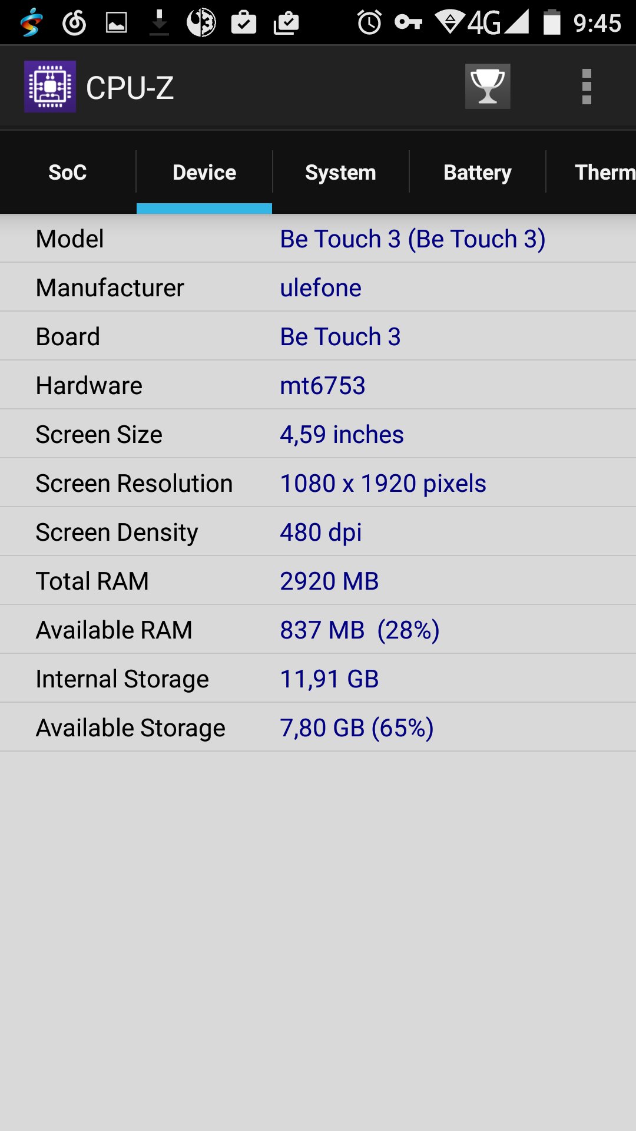Open the three-dot overflow menu
This screenshot has height=1131, width=636.
[x=587, y=87]
